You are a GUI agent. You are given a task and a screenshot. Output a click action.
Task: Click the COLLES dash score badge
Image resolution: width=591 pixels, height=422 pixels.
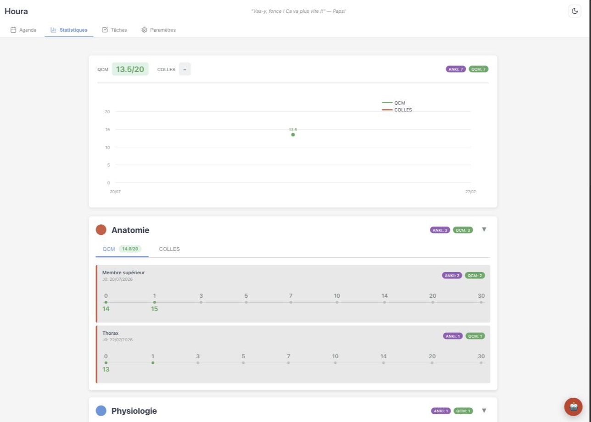pyautogui.click(x=185, y=69)
